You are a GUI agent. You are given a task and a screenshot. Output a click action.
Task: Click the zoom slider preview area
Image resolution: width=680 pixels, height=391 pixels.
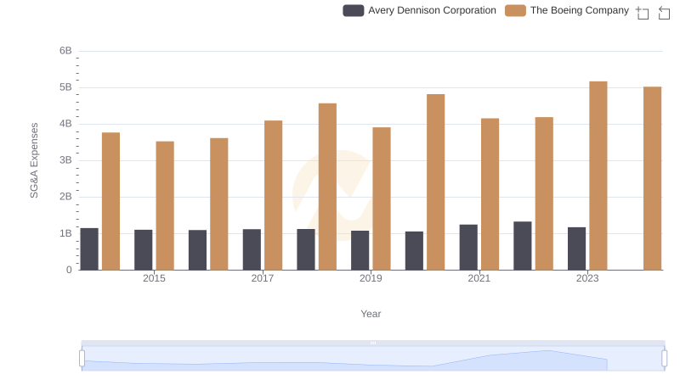coord(373,359)
